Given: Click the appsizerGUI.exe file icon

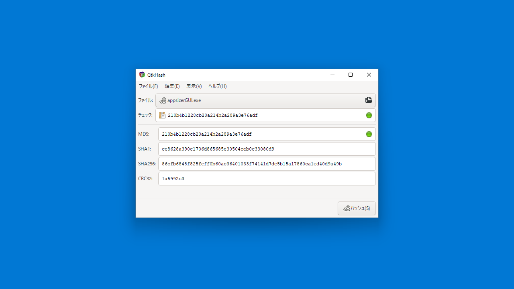Looking at the screenshot, I should (x=163, y=100).
